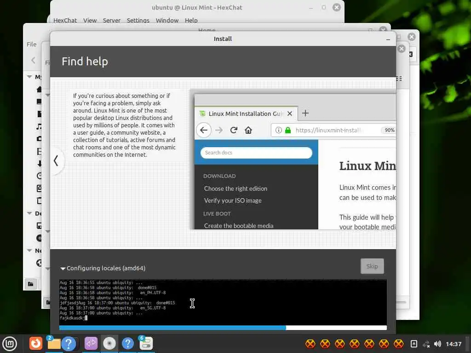471x353 pixels.
Task: Collapse Configuring locales terminal details
Action: [63, 268]
